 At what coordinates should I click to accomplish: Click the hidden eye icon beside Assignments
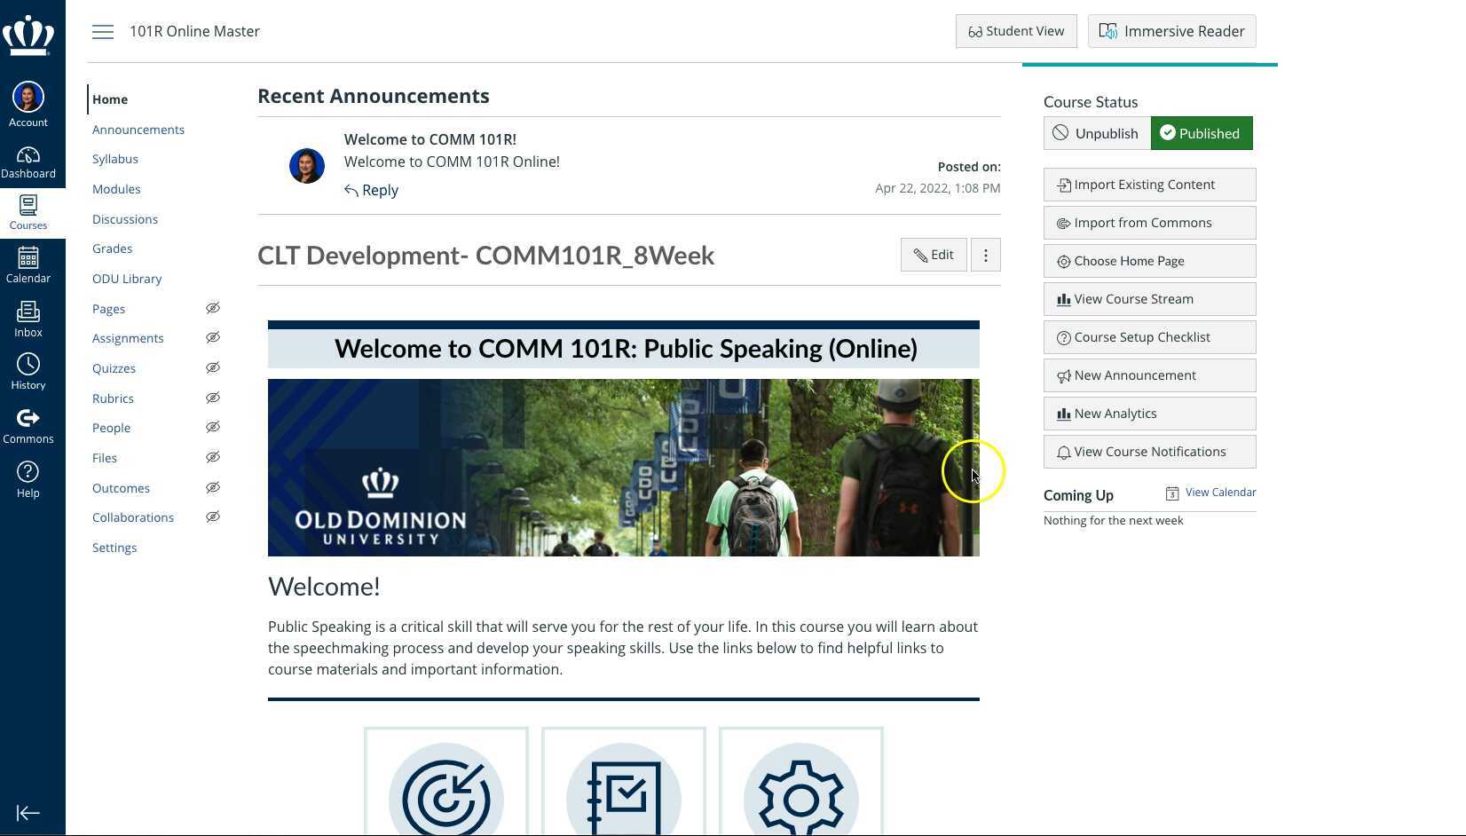tap(213, 337)
